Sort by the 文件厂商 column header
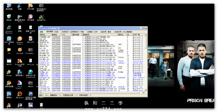Viewport: 218px width, 112px height. (x=138, y=35)
